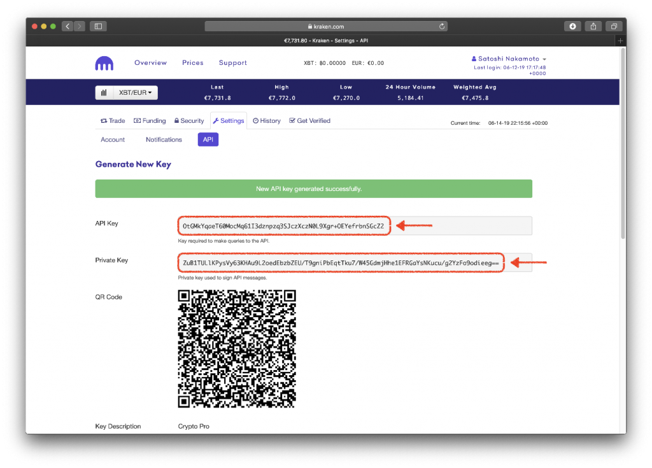Click the Weighted Avg value €7,475.8

[475, 98]
